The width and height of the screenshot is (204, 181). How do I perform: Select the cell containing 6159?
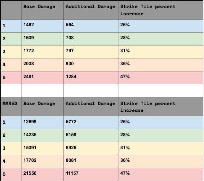point(91,136)
